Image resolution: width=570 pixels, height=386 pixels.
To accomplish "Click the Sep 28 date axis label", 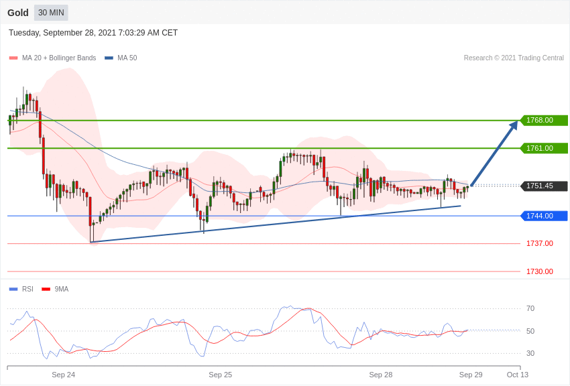I will (381, 375).
